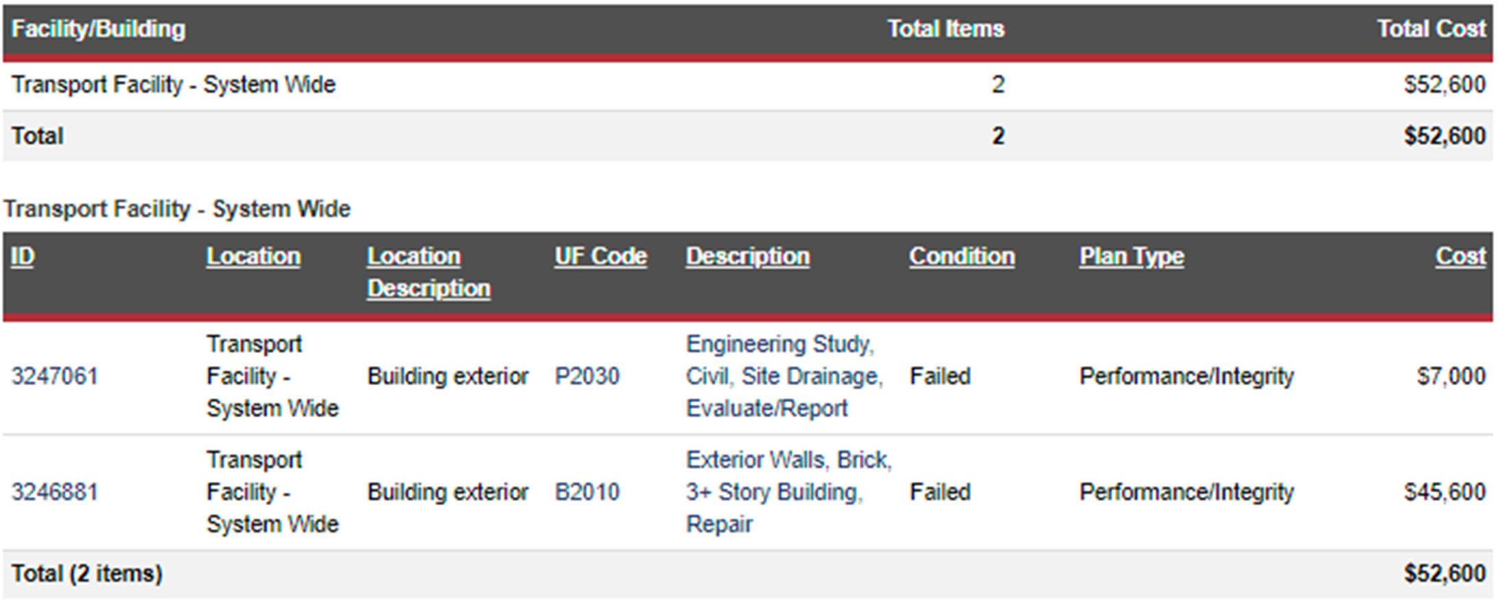Select Transport Facility - System Wide summary row
The height and width of the screenshot is (604, 1498).
(748, 85)
